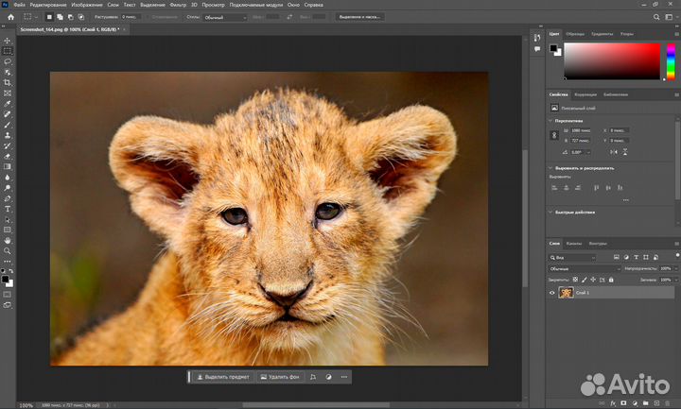This screenshot has height=409, width=681.
Task: Click the Home icon in options bar
Action: [x=10, y=17]
